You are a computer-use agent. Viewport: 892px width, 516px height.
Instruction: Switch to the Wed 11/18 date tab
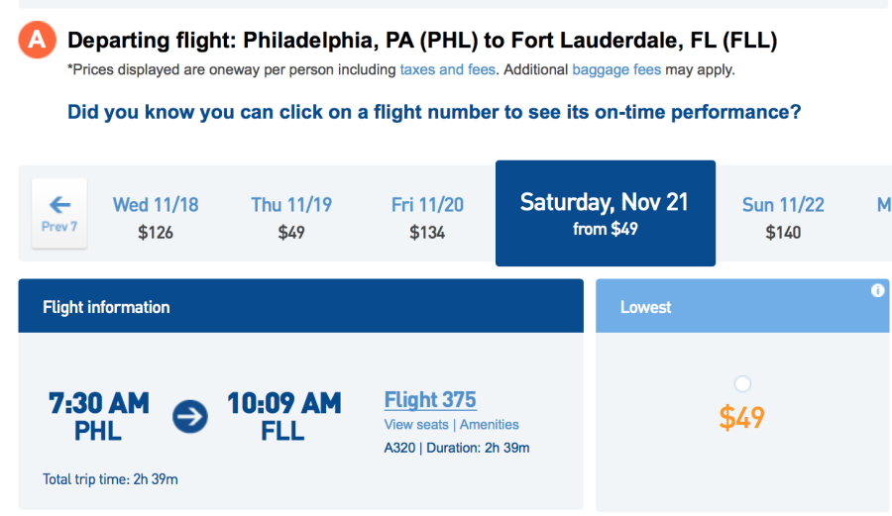pos(156,217)
